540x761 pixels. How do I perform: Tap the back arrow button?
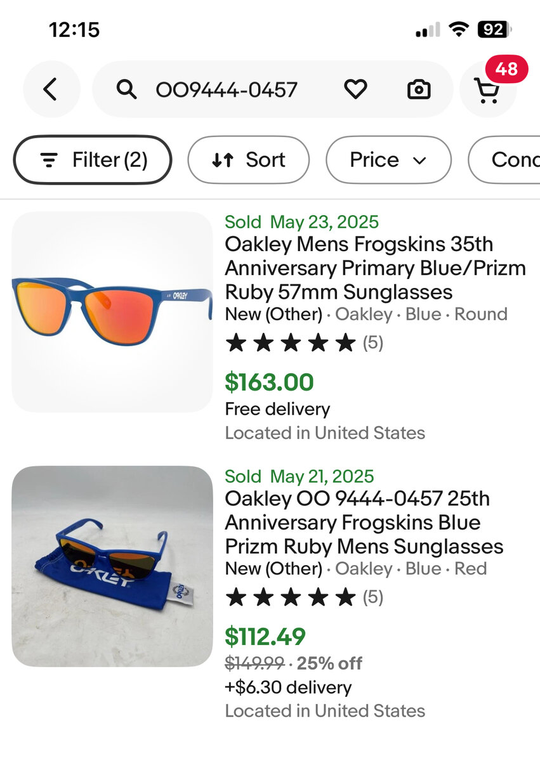[51, 89]
